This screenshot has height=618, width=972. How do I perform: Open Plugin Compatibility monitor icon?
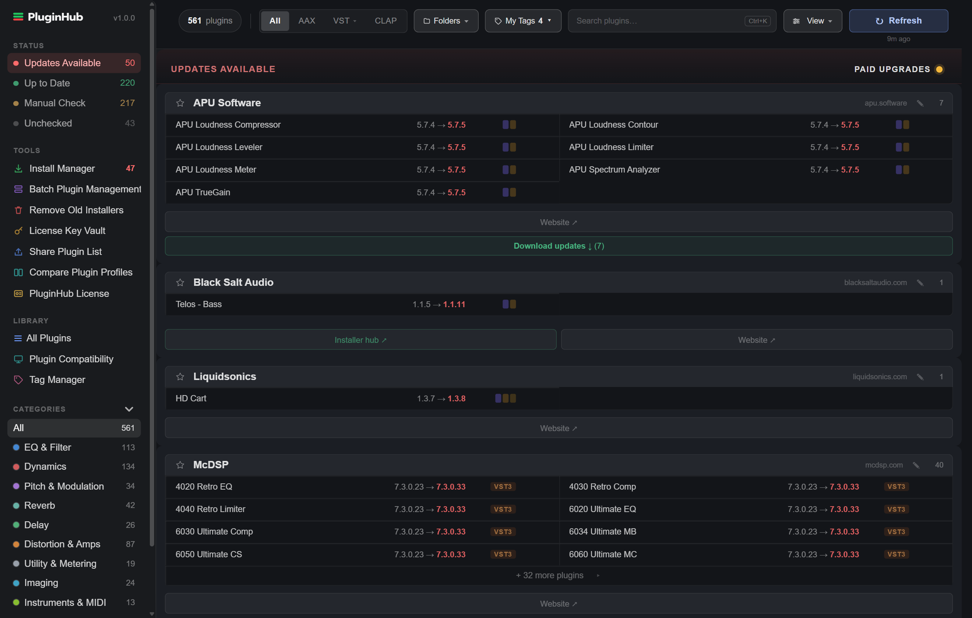tap(18, 359)
